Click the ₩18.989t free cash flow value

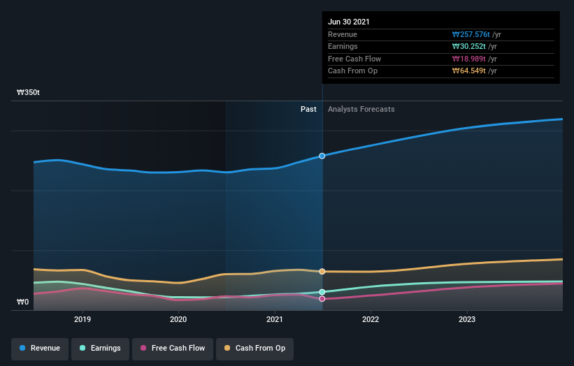[469, 59]
